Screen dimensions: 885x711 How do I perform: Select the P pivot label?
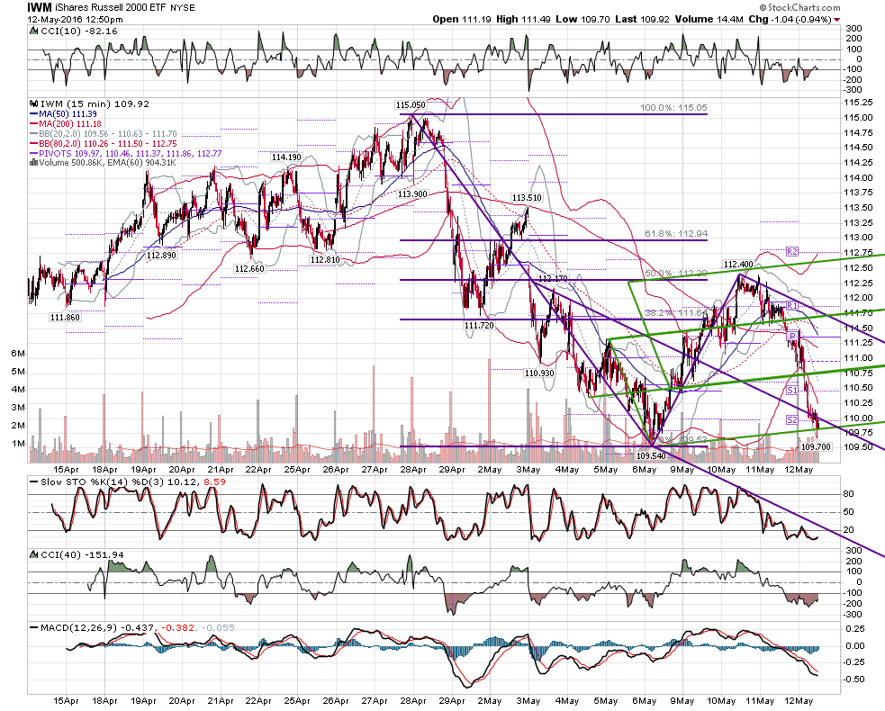(x=792, y=337)
